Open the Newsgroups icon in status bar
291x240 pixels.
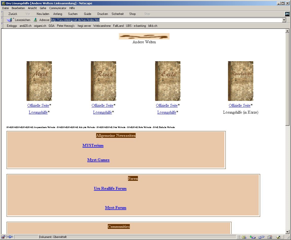261,237
